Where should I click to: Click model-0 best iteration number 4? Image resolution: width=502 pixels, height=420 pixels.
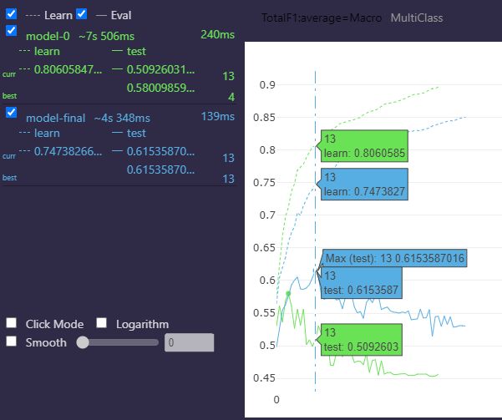231,97
